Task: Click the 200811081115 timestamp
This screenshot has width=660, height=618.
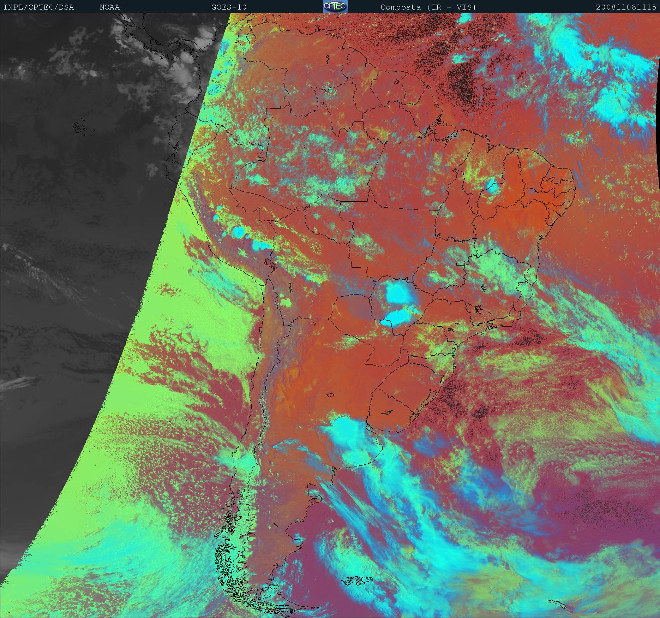Action: coord(626,7)
